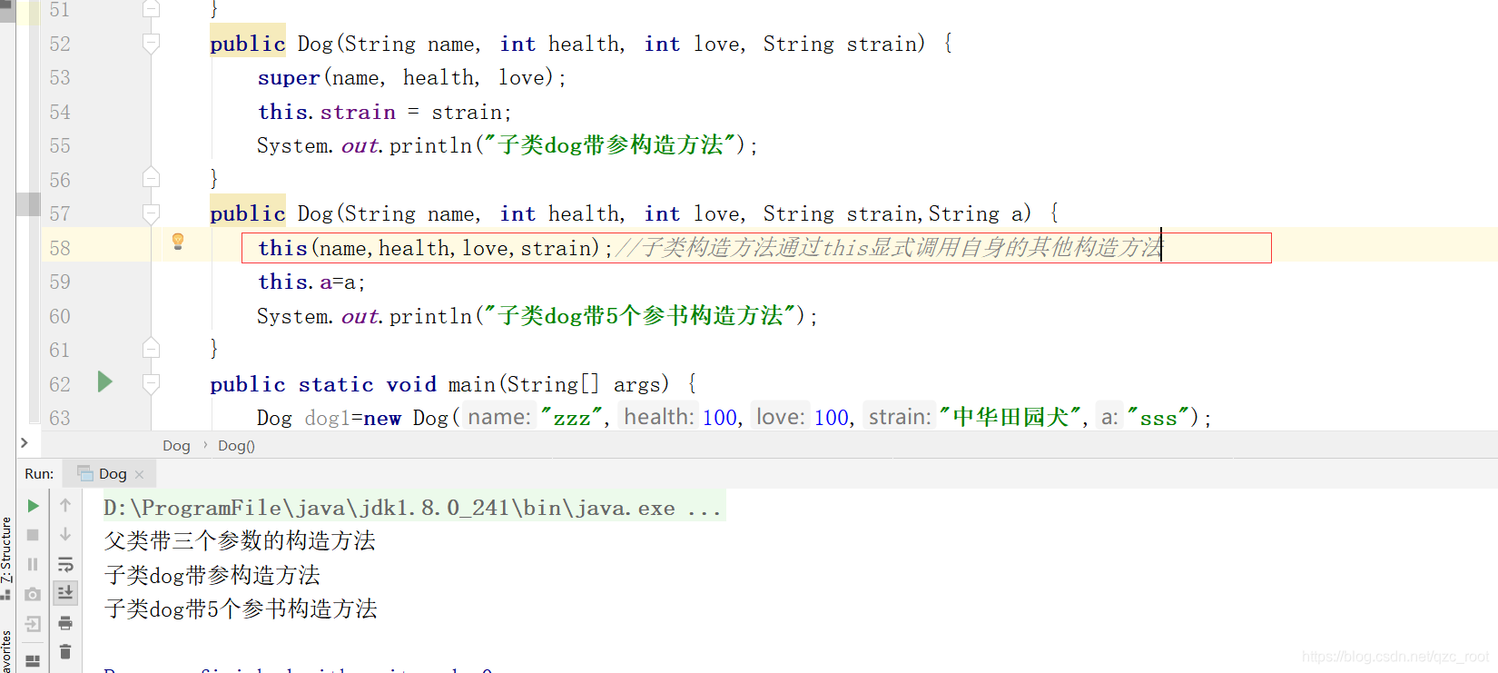Click line number 58 in the gutter
1498x673 pixels.
[x=60, y=248]
